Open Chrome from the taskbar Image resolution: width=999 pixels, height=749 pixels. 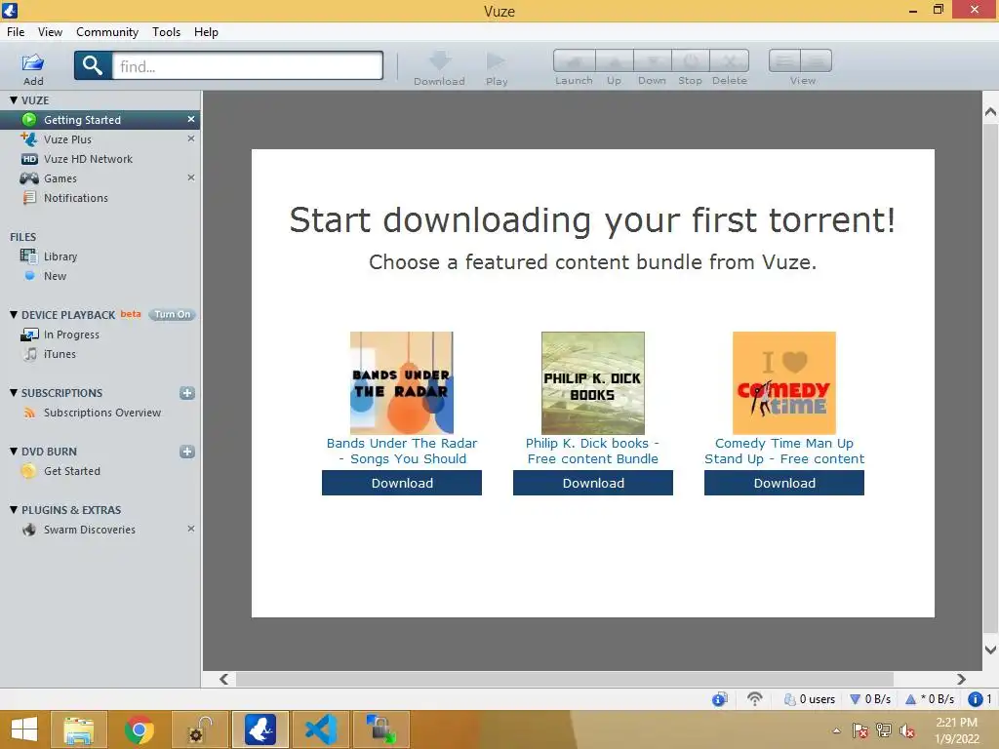click(x=139, y=729)
